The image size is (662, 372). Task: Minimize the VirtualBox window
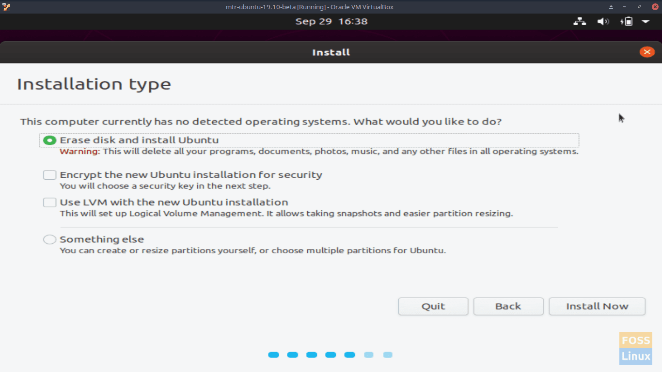(x=625, y=7)
